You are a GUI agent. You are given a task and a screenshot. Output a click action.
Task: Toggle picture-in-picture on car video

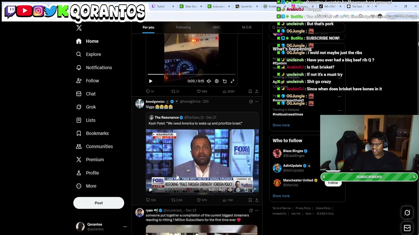[225, 81]
